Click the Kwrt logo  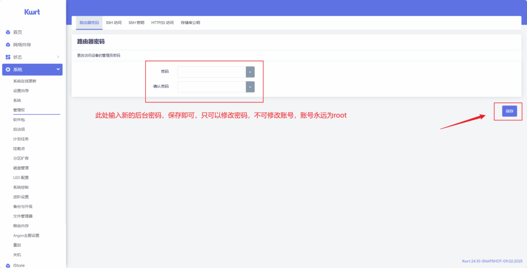(x=32, y=12)
